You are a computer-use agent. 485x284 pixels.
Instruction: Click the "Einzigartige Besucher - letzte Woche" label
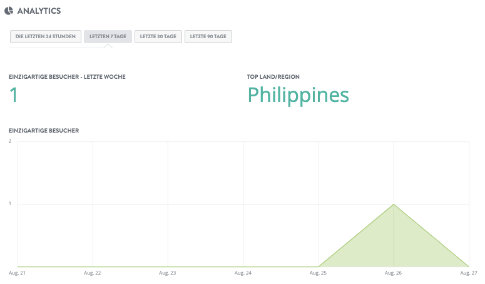[x=67, y=76]
